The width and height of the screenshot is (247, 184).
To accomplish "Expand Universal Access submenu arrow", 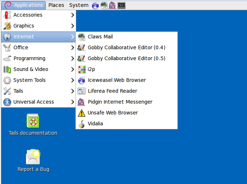I will tap(73, 102).
